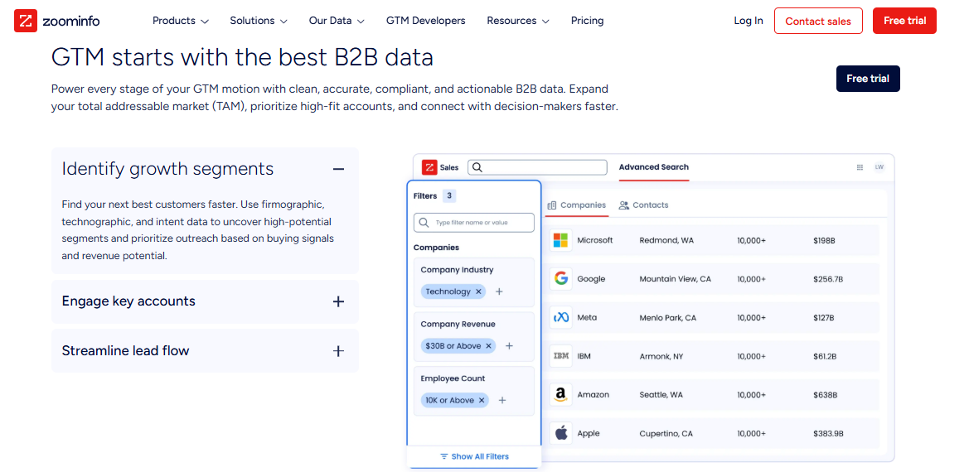
Task: Remove the 10K or Above filter chip
Action: point(481,401)
